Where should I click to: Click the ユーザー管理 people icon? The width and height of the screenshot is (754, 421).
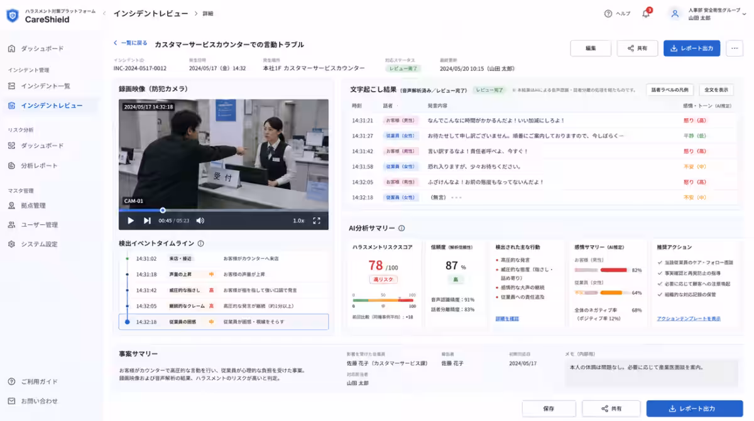point(12,225)
